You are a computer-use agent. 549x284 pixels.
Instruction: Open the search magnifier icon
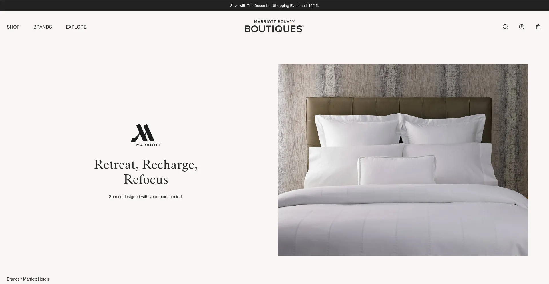pyautogui.click(x=505, y=27)
